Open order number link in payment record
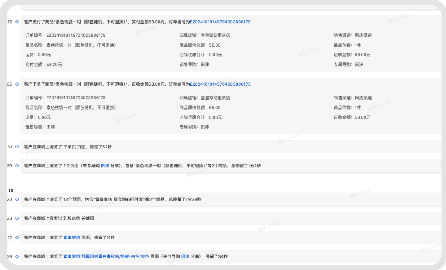 tap(220, 22)
